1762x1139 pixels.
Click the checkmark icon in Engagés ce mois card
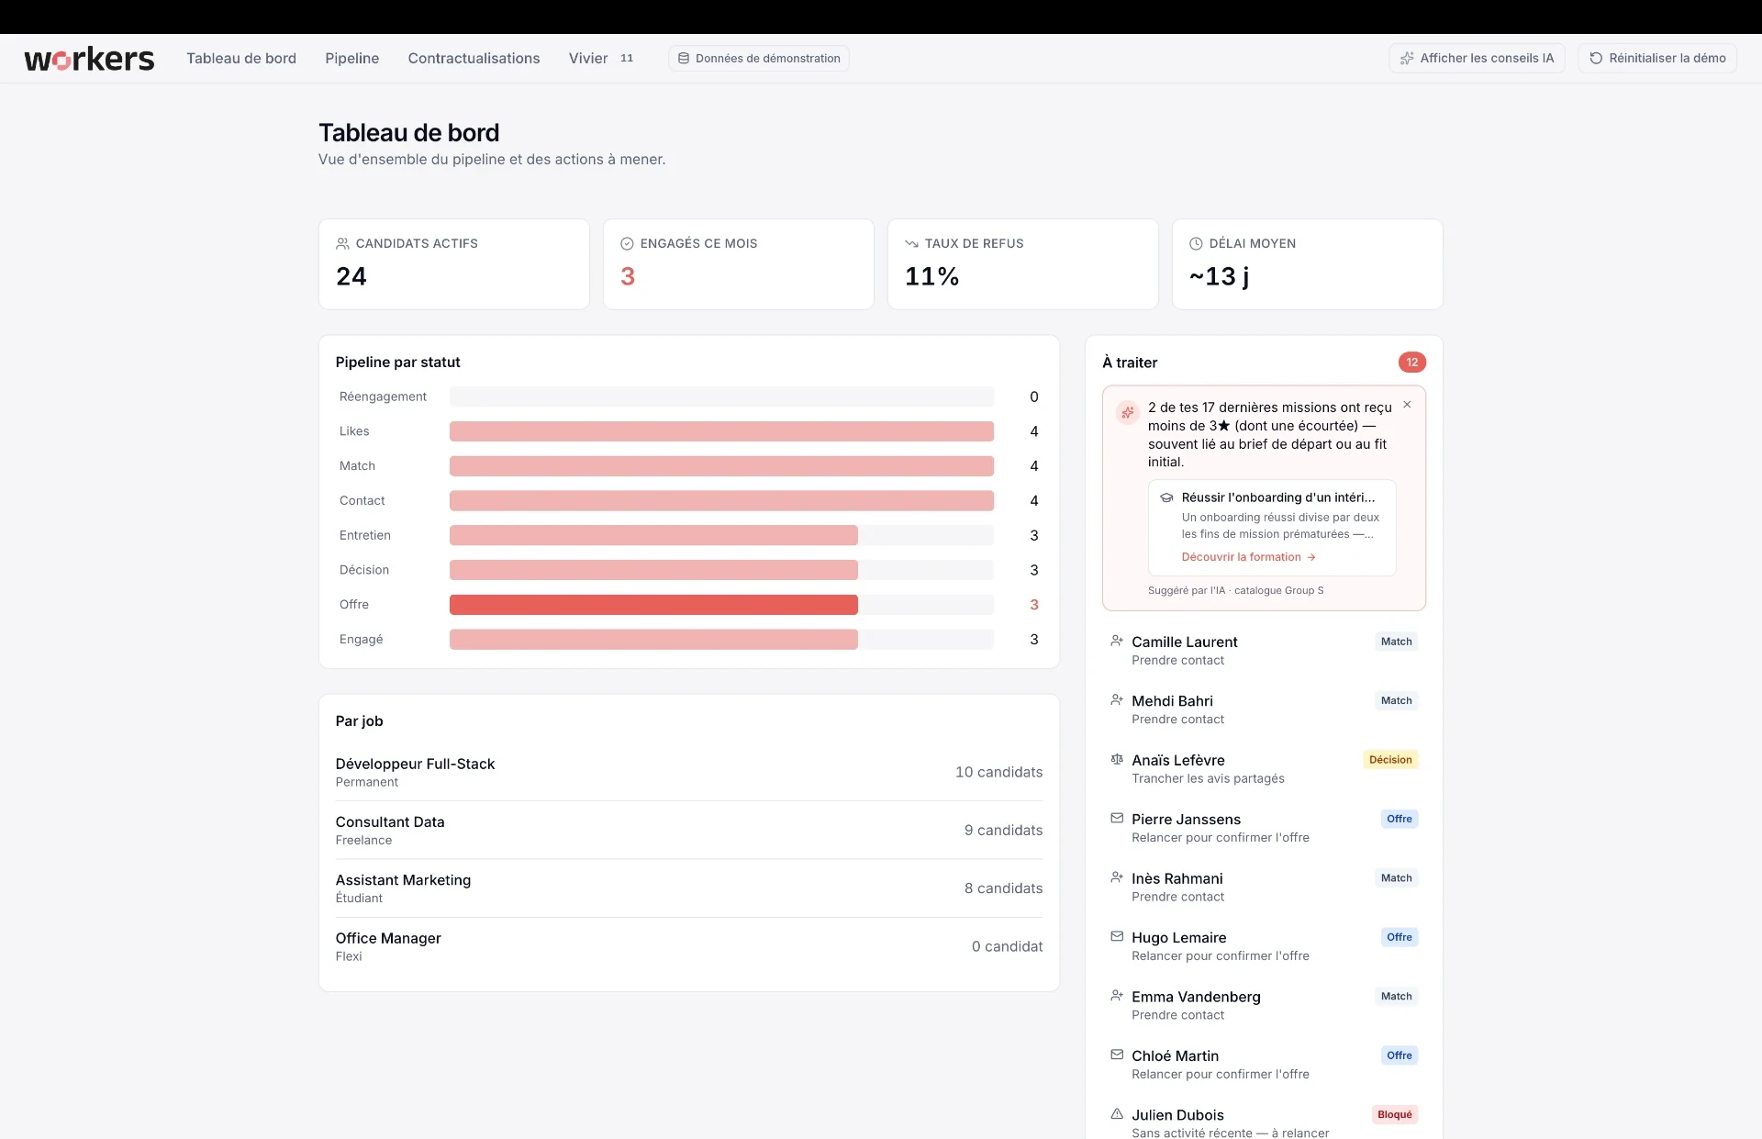click(x=627, y=243)
